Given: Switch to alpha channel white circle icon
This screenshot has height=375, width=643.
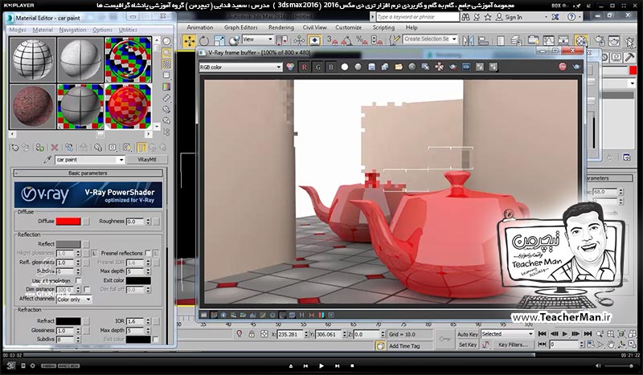Looking at the screenshot, I should (x=345, y=67).
